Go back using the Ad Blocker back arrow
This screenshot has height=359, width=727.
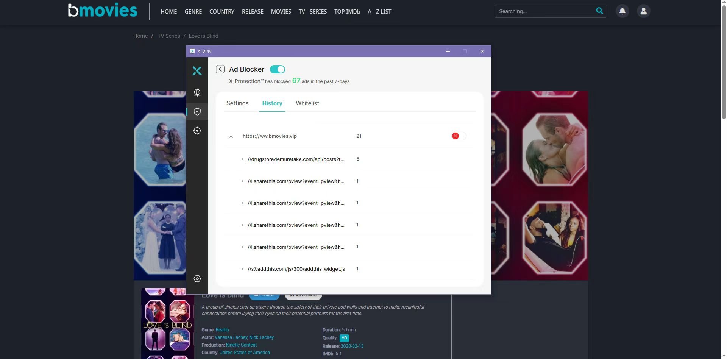click(220, 69)
